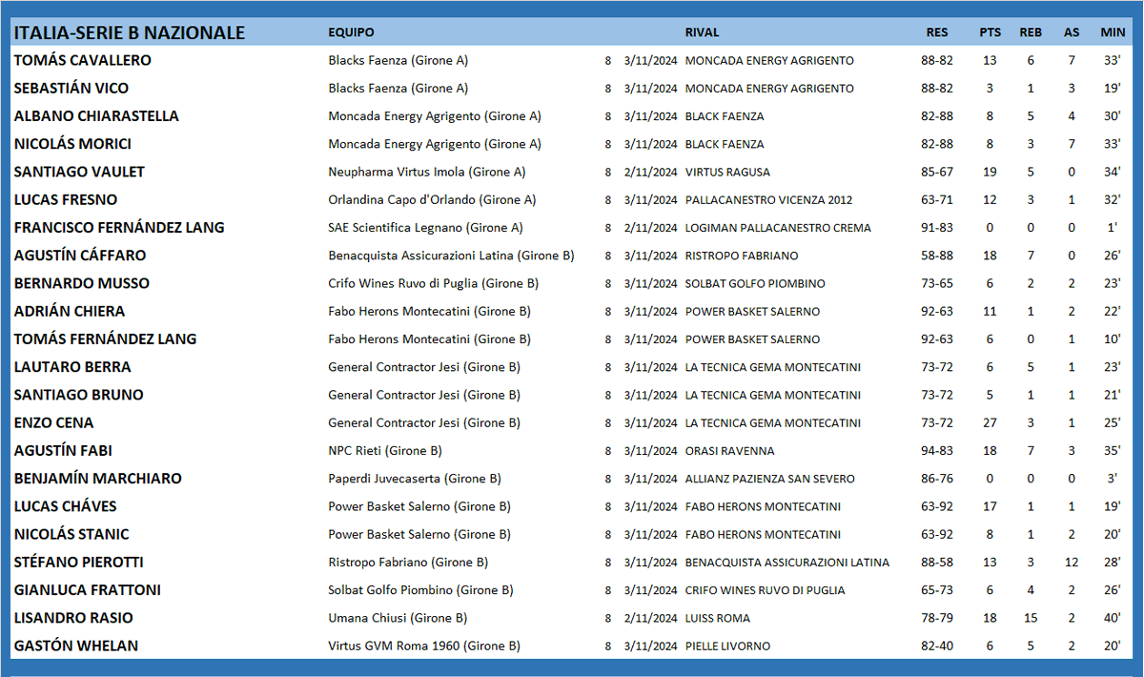The image size is (1144, 677).
Task: Select team Umana Chiusi (Girone B)
Action: (x=398, y=618)
